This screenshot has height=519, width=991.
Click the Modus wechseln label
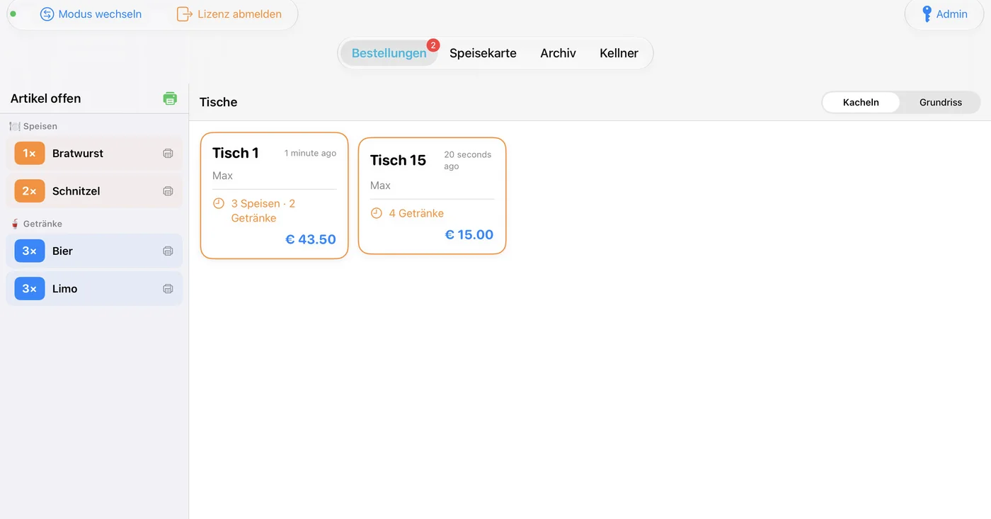pos(100,14)
